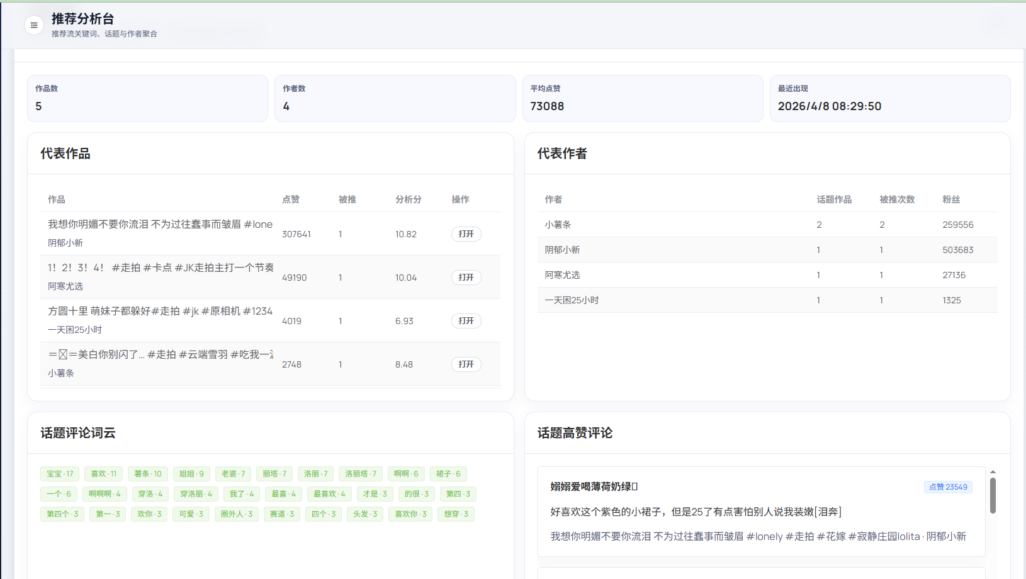Click the 推荐分析台 page title

83,19
